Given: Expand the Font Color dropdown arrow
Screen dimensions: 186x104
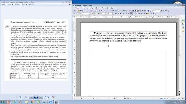Looking at the screenshot, I should tap(146, 14).
